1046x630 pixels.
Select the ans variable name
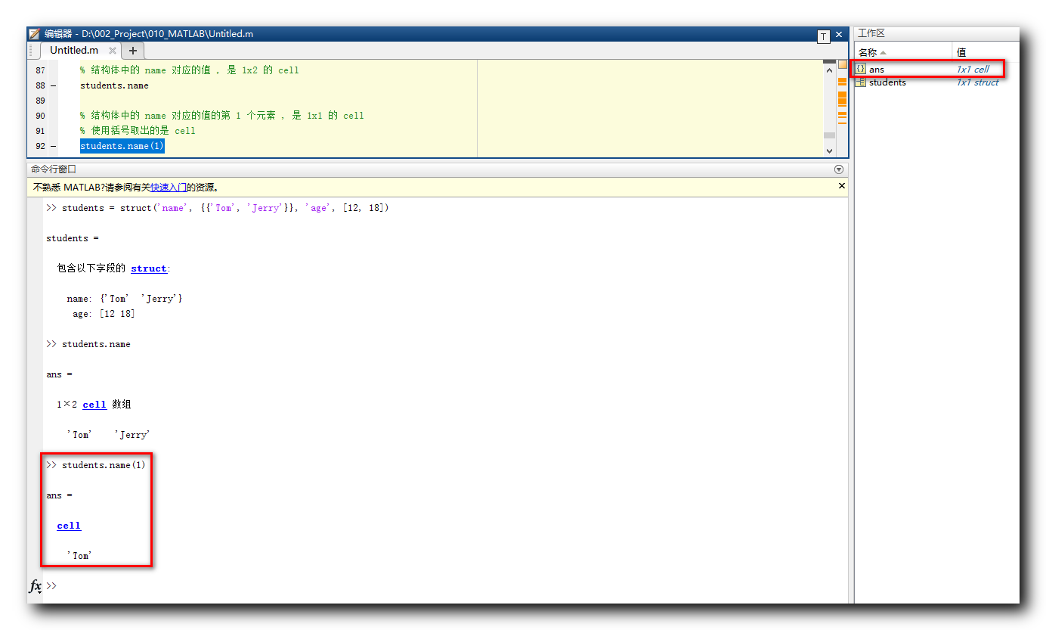(877, 69)
